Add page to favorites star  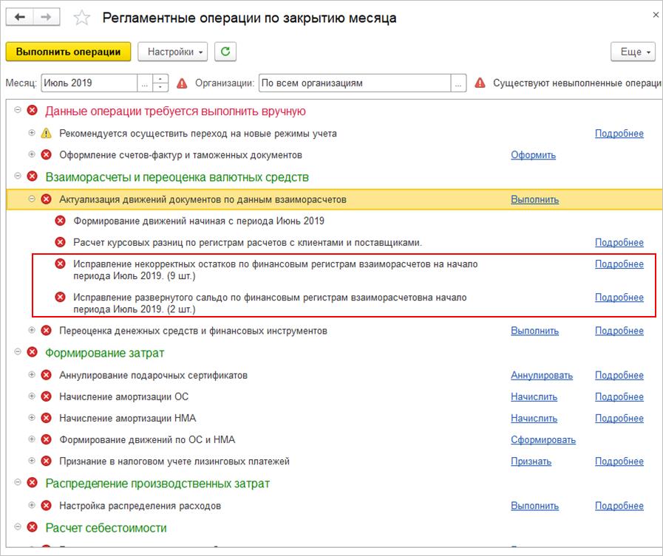[x=83, y=18]
